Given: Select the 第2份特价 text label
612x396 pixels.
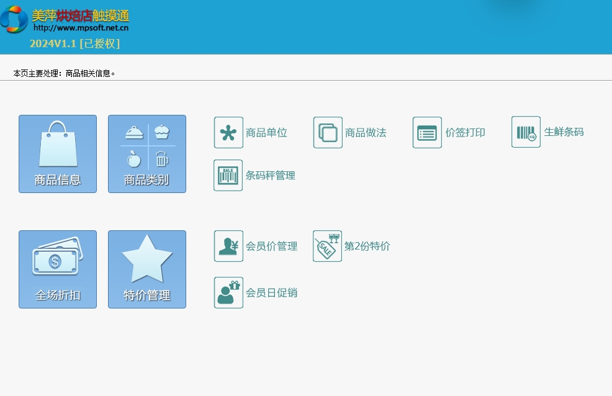Looking at the screenshot, I should (x=367, y=246).
